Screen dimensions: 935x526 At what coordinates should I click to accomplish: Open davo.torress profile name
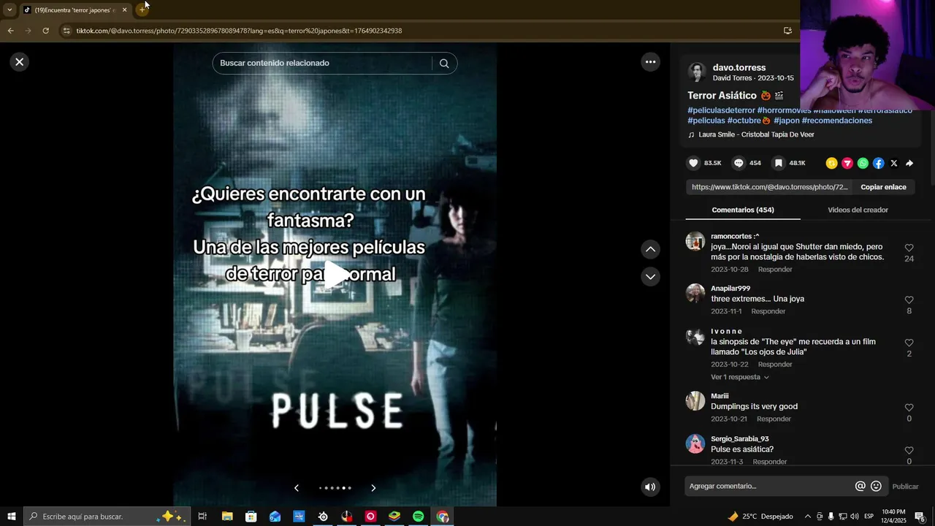(739, 67)
